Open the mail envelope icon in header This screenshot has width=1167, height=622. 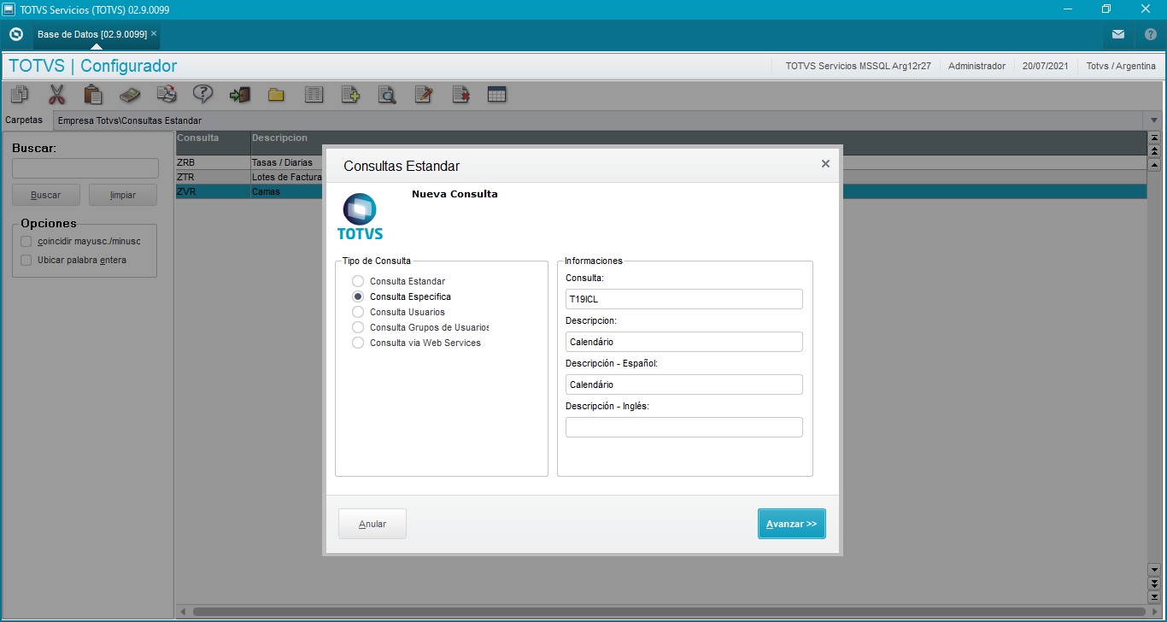[1118, 34]
